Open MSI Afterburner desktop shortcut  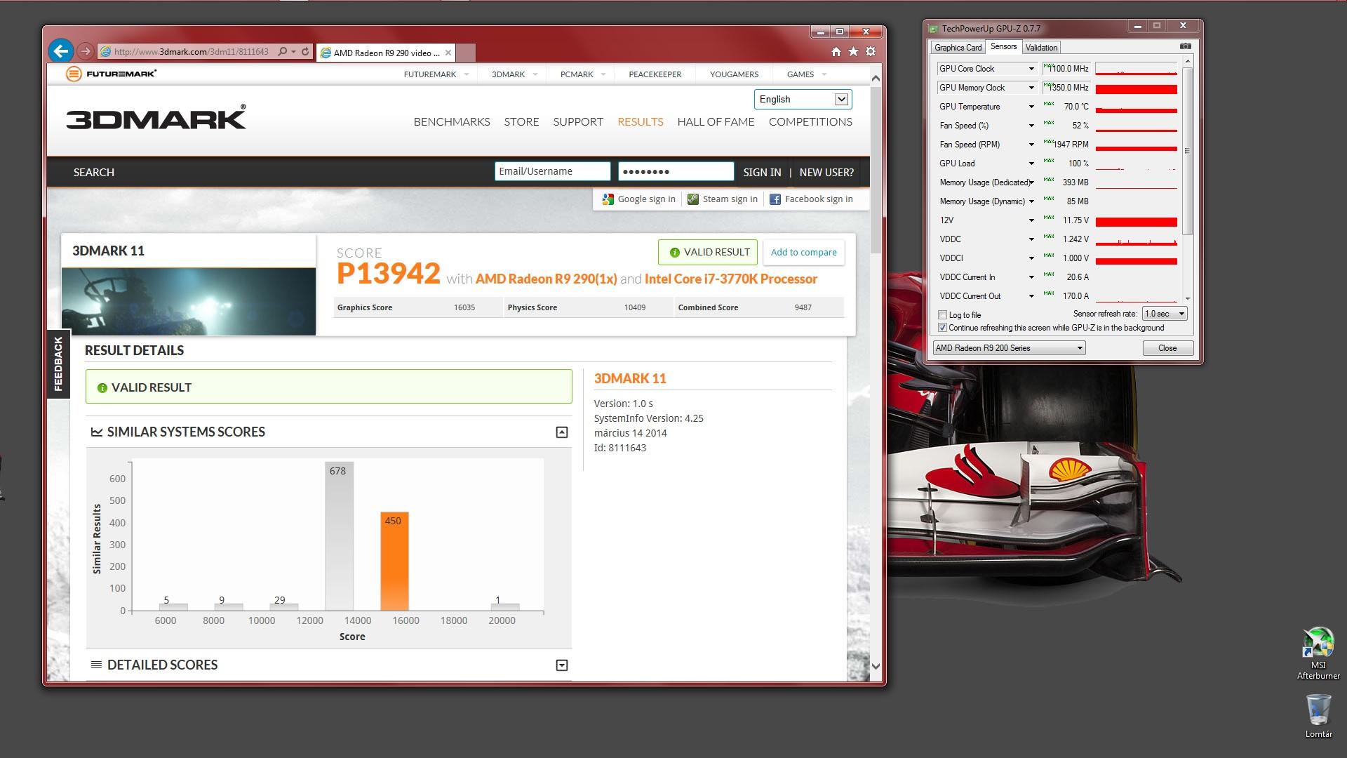[1318, 653]
